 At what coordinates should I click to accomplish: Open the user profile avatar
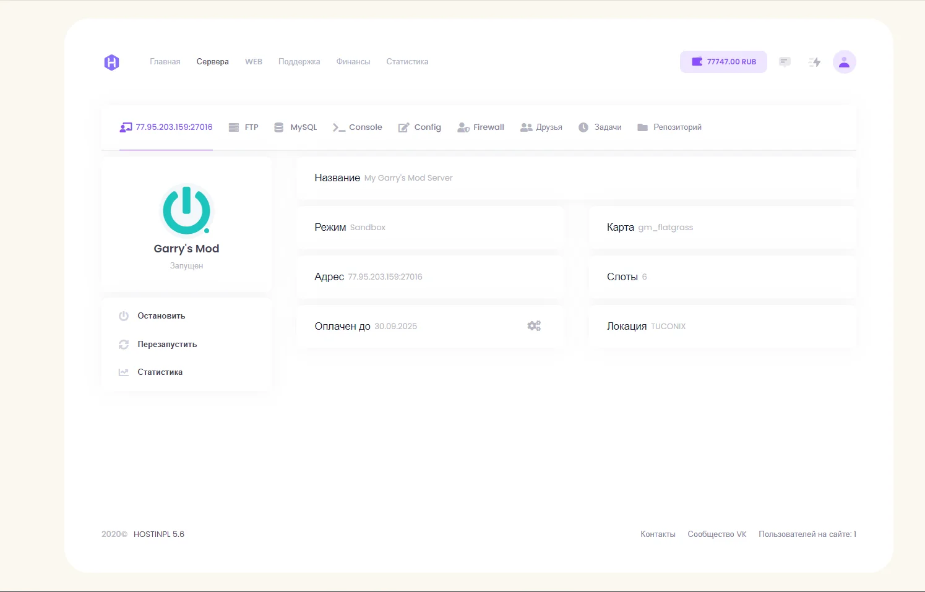(x=844, y=62)
